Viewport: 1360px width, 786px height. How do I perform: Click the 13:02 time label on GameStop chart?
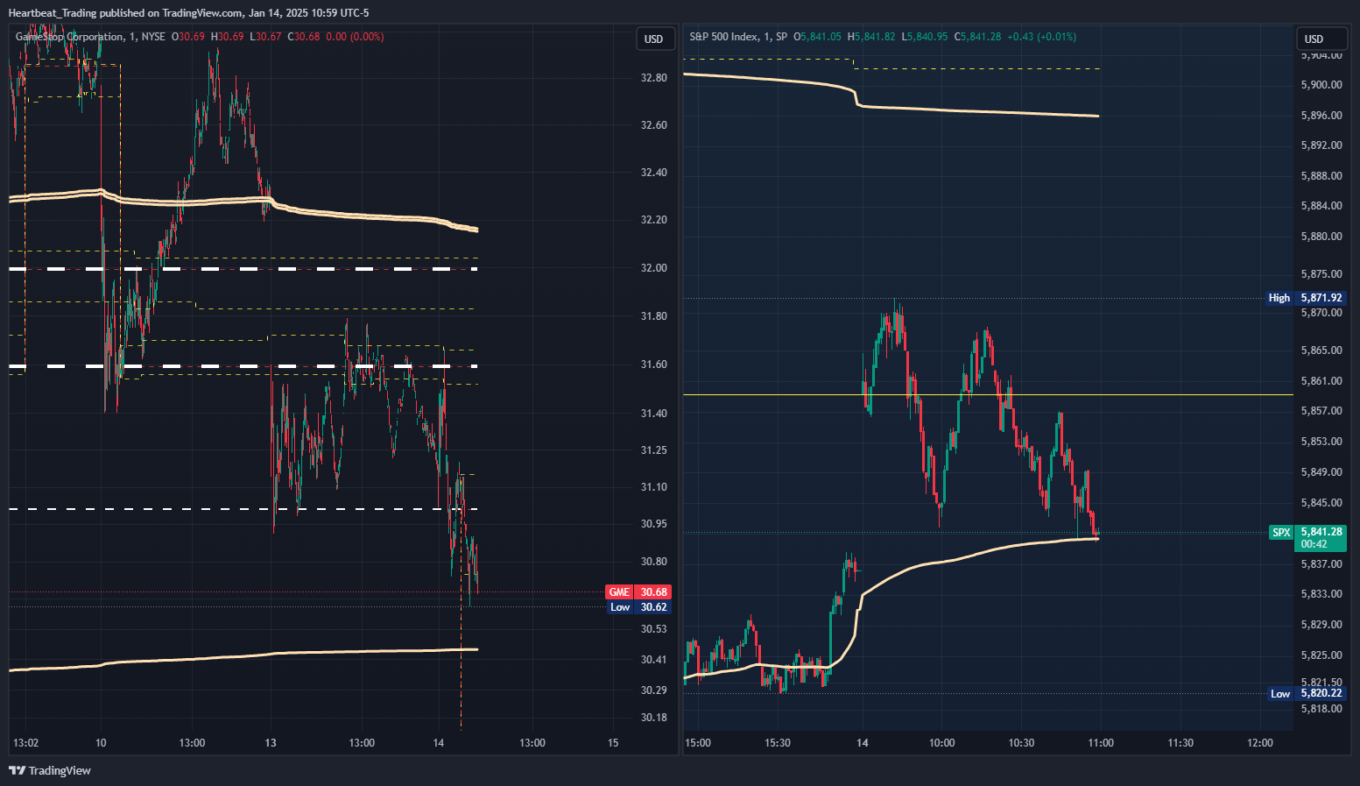(x=25, y=743)
